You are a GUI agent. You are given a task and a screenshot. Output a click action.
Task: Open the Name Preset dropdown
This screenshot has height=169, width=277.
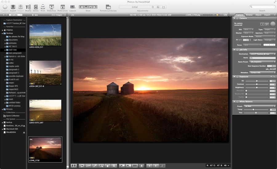pyautogui.click(x=263, y=62)
